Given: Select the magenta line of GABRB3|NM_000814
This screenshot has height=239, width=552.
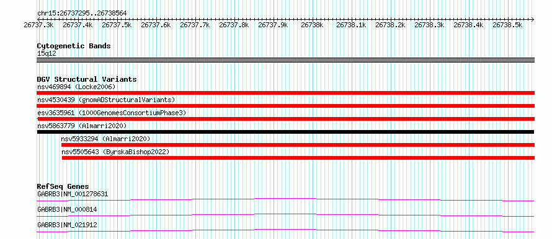Looking at the screenshot, I should point(285,215).
